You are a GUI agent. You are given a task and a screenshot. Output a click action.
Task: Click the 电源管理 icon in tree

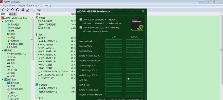pos(9,41)
